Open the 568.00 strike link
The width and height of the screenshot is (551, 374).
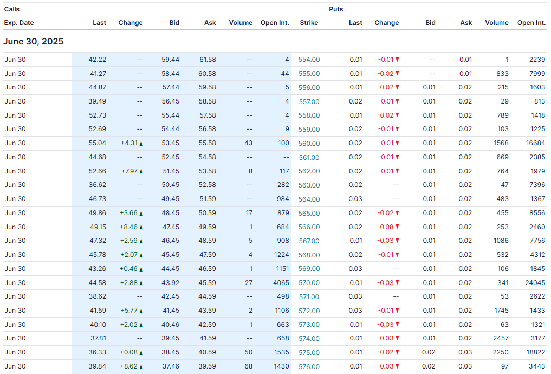point(309,255)
